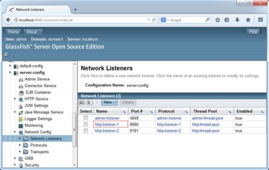Expand the ORB tree node
This screenshot has width=269, height=170.
tap(15, 158)
